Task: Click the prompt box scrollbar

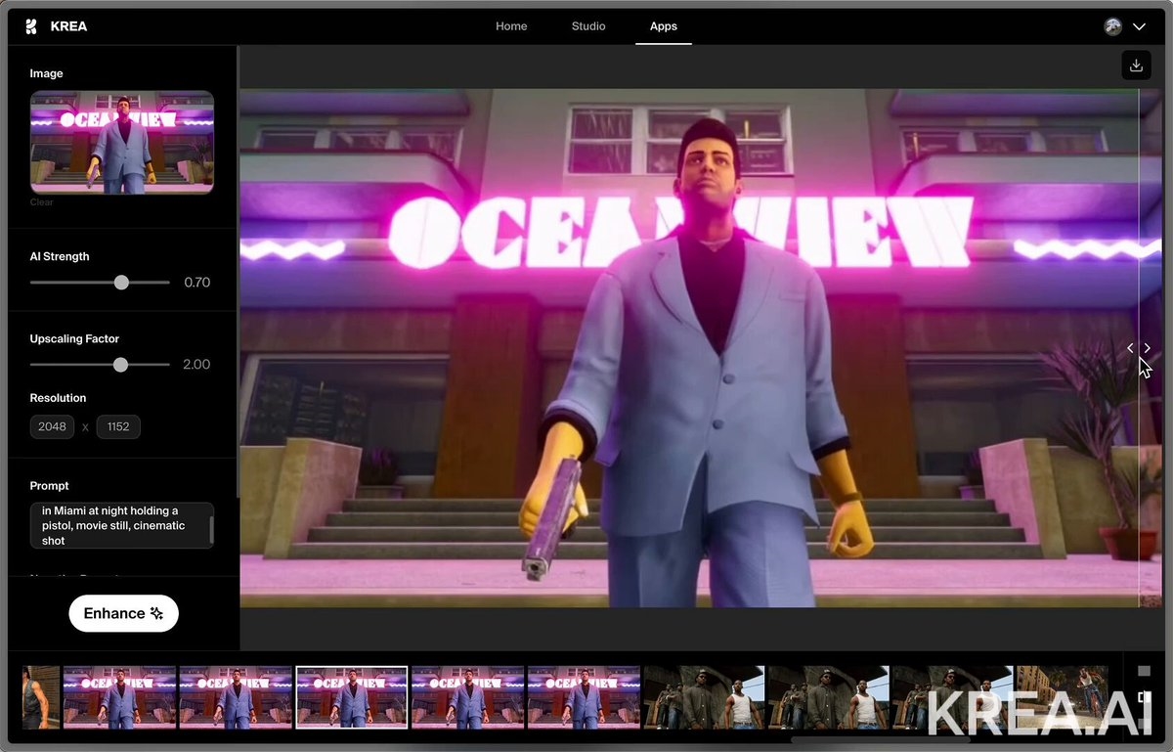Action: pos(211,529)
